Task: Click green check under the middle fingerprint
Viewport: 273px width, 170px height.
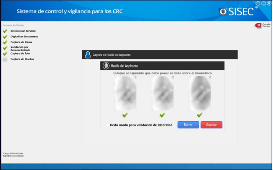Action: (x=162, y=115)
